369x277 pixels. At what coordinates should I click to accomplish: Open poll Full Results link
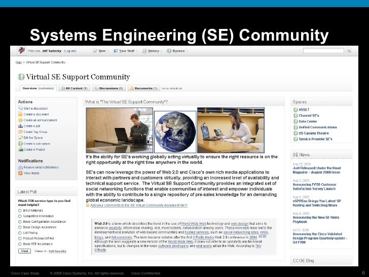[57, 251]
